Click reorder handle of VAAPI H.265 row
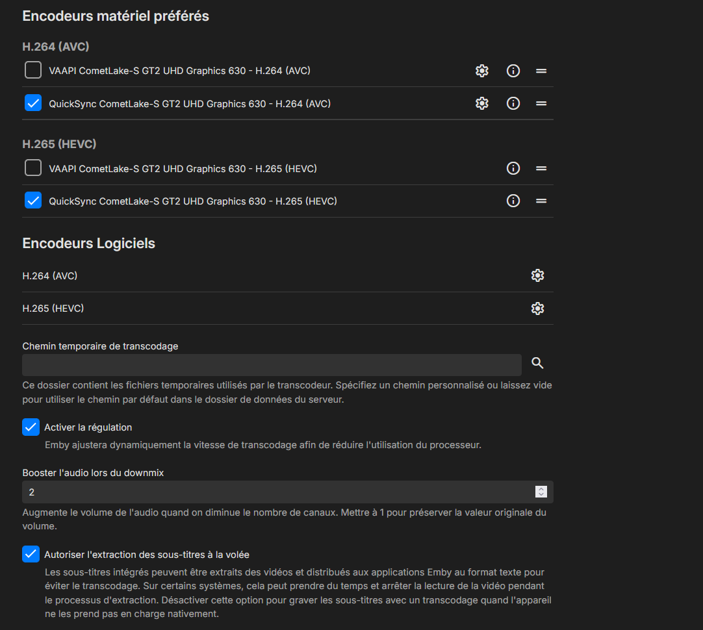This screenshot has height=630, width=703. click(541, 168)
